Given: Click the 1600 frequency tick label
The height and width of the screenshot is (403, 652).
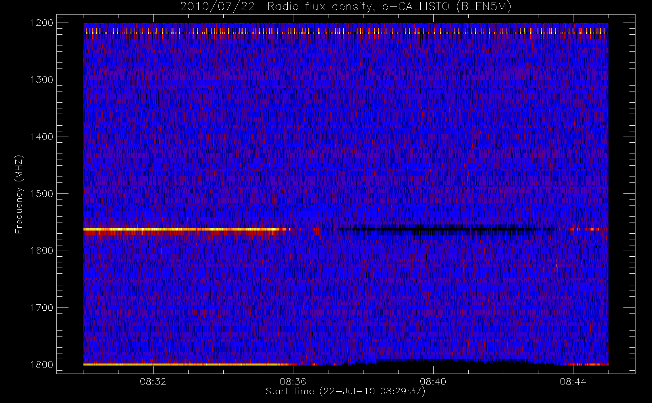Looking at the screenshot, I should pos(42,251).
